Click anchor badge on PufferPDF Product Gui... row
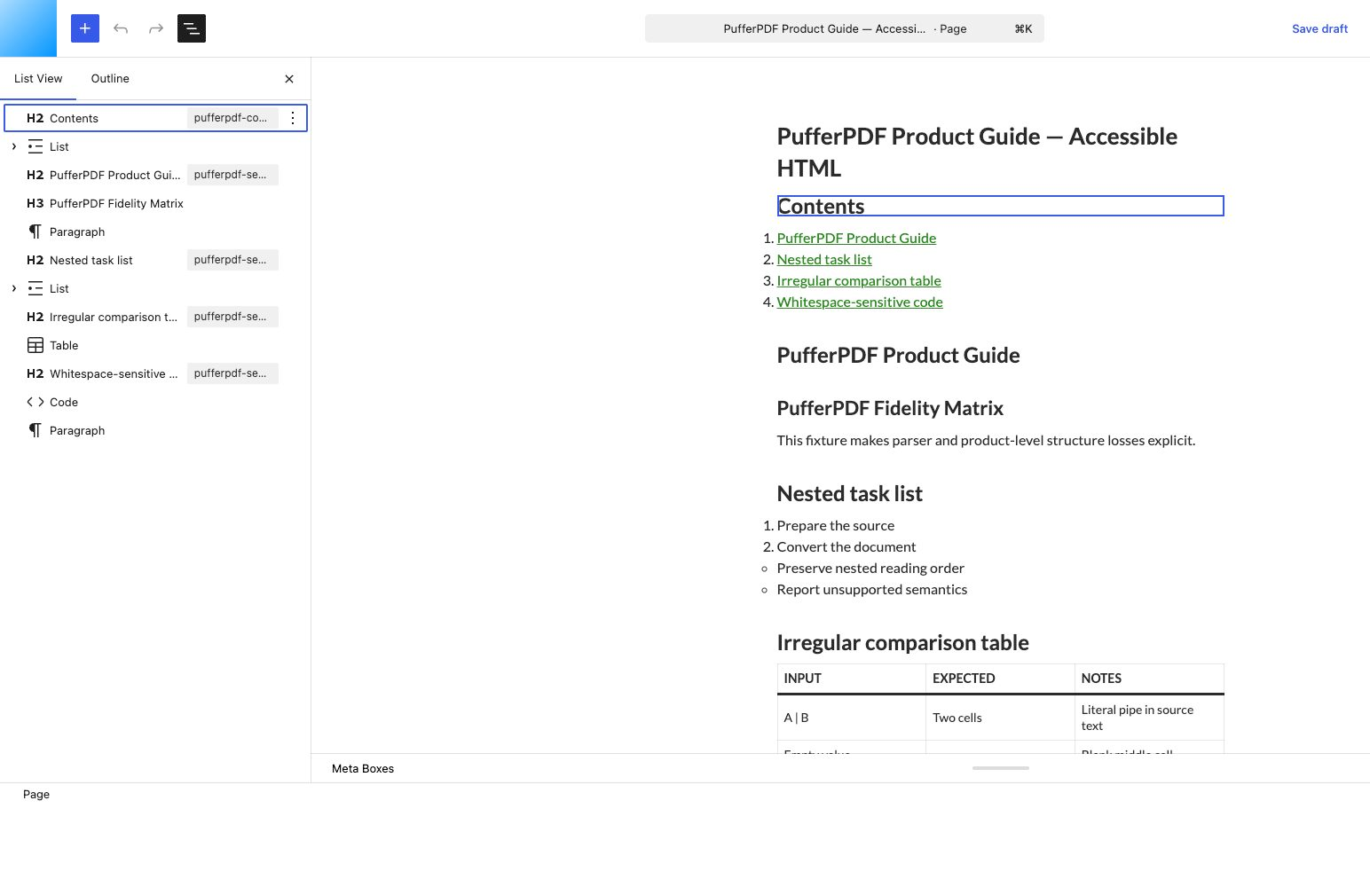Image resolution: width=1370 pixels, height=887 pixels. point(232,175)
